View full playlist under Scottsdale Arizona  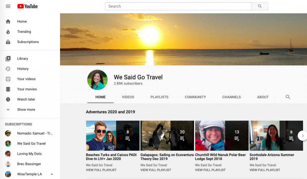pos(265,170)
